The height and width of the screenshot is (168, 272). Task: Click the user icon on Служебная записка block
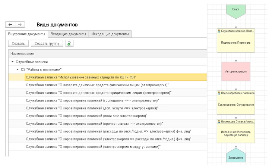pyautogui.click(x=219, y=31)
